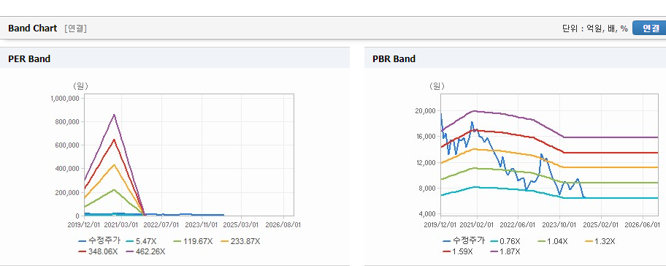Click the [연결] label beside Band Chart
The width and height of the screenshot is (666, 266).
coord(75,28)
